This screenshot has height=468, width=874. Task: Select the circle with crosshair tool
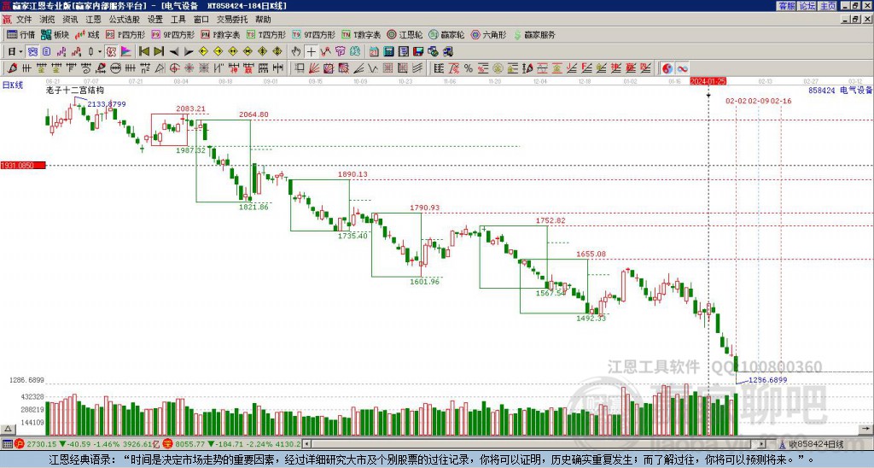(x=174, y=68)
